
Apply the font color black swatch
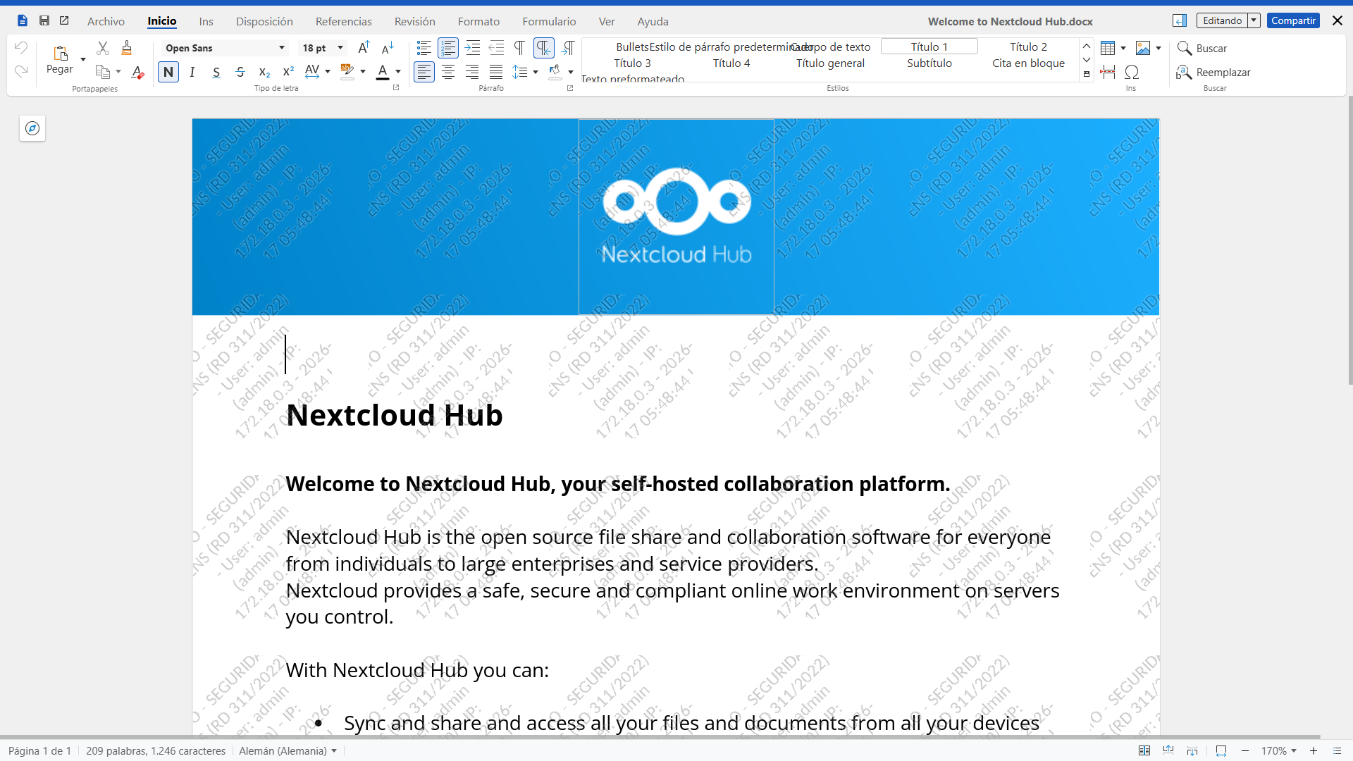[383, 72]
